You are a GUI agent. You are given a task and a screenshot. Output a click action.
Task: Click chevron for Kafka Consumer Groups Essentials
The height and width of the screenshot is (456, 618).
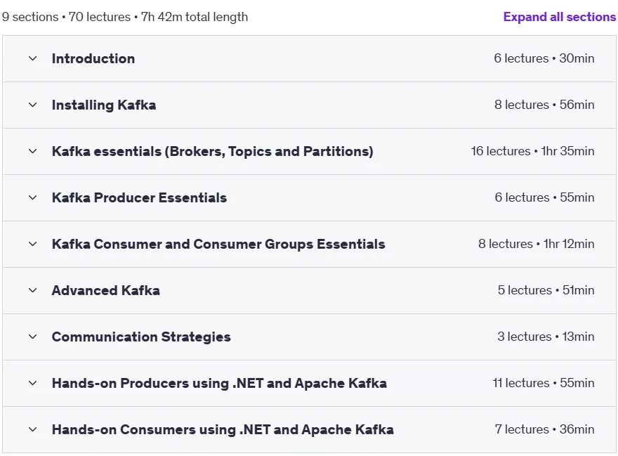(33, 245)
